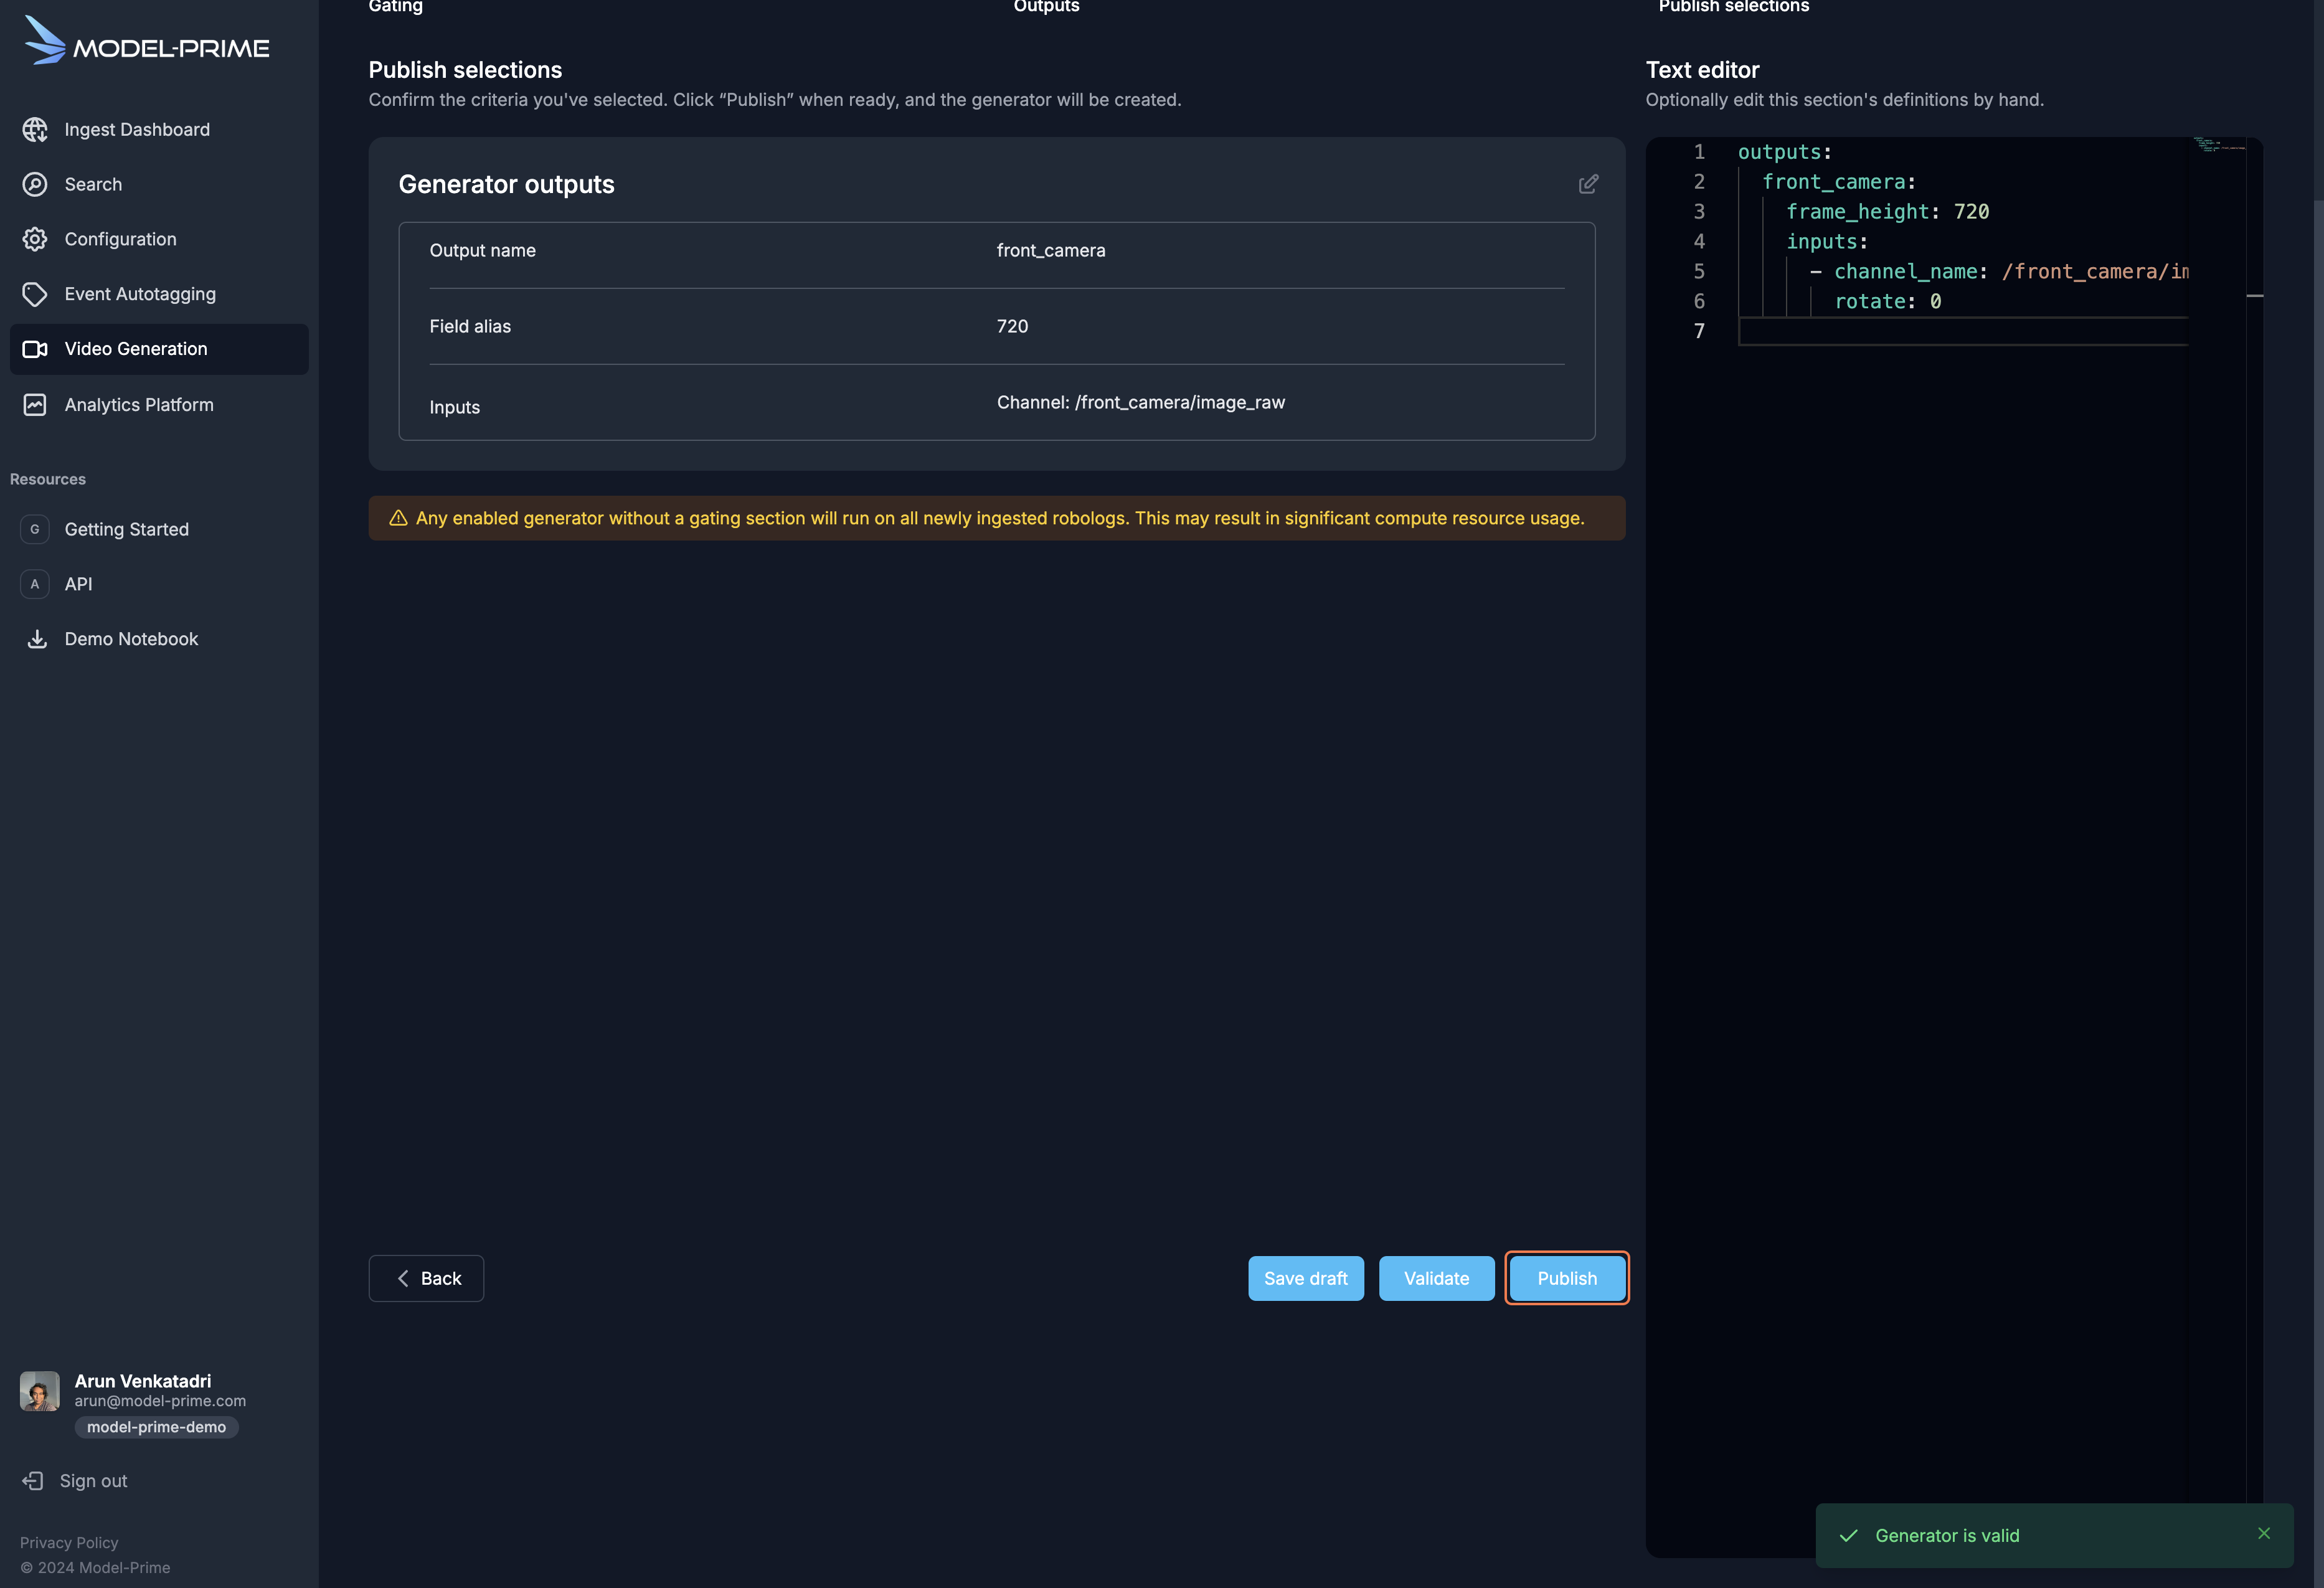
Task: Click line 7 in the text editor
Action: (x=1962, y=331)
